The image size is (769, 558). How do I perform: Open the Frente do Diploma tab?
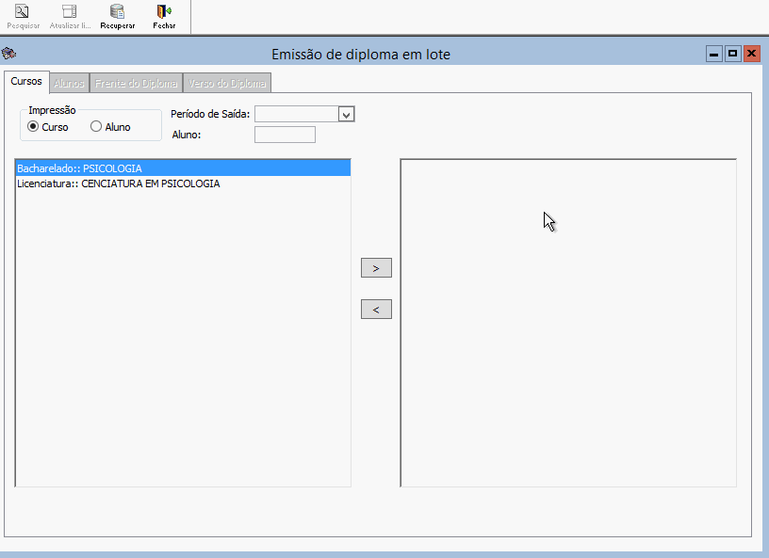tap(136, 84)
